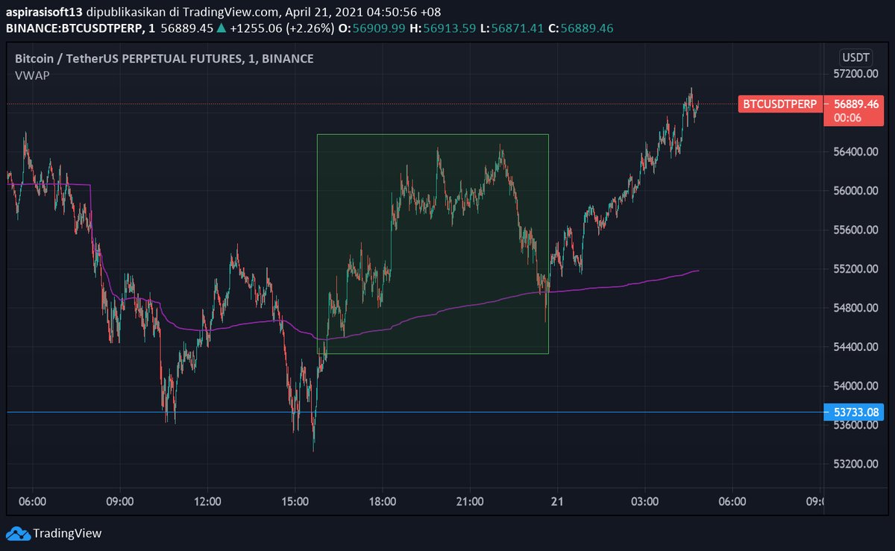This screenshot has width=895, height=551.
Task: Click the TradingView cloud logo icon
Action: click(x=18, y=533)
